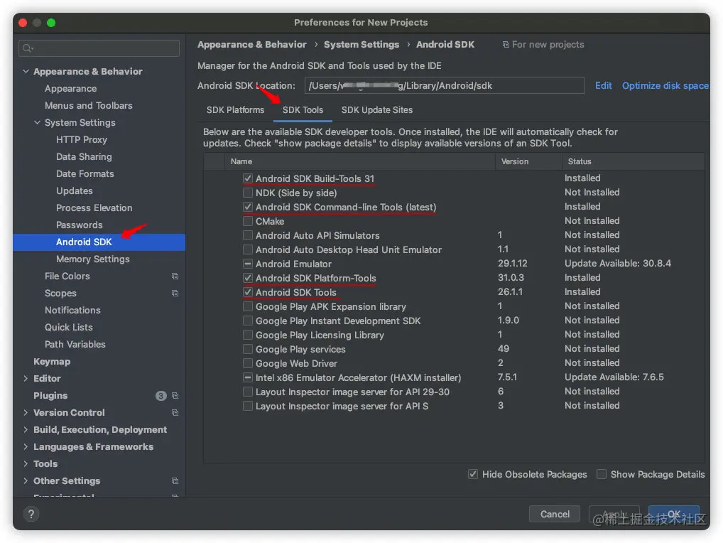Image resolution: width=723 pixels, height=543 pixels.
Task: Collapse the System Settings subtree
Action: [x=38, y=123]
